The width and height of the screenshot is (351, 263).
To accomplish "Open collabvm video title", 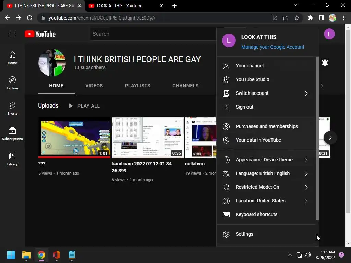I will [x=195, y=164].
